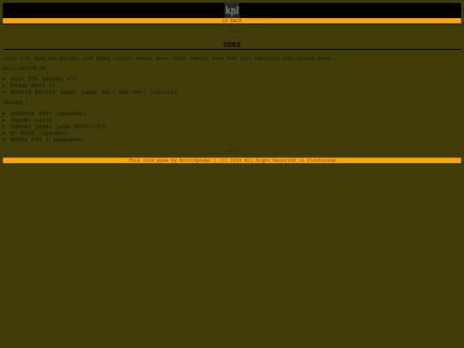Click the 'Senter jarak jauh' list item

pos(59,126)
